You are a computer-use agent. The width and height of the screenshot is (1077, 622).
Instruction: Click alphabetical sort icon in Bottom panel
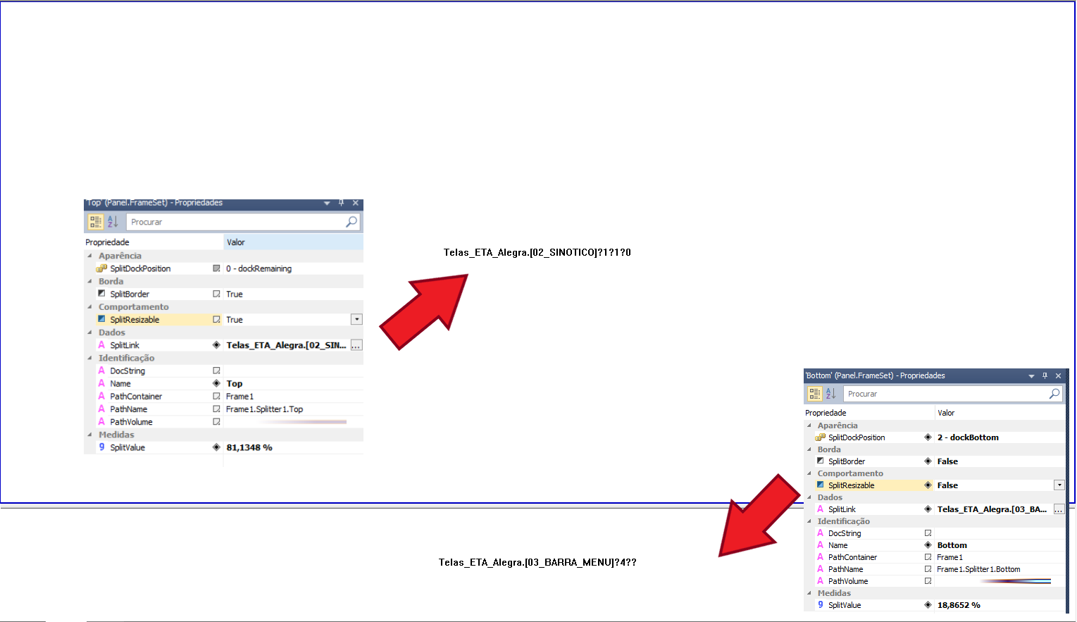(x=830, y=394)
